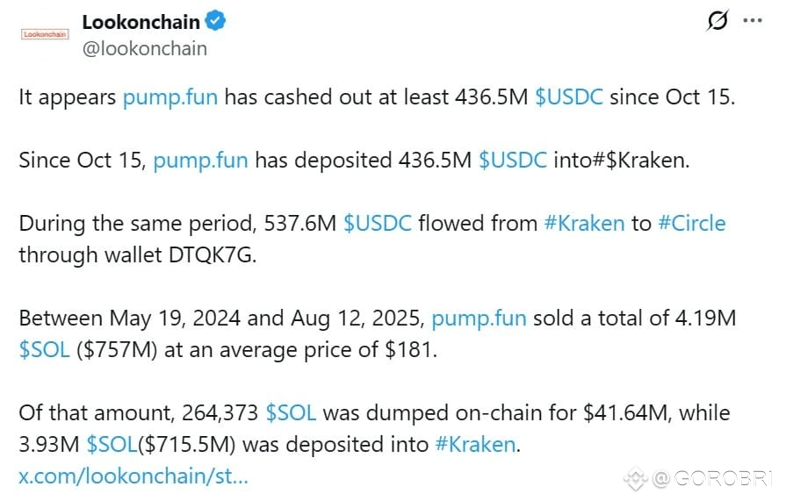Open pump.fun link in the first line

click(x=170, y=97)
